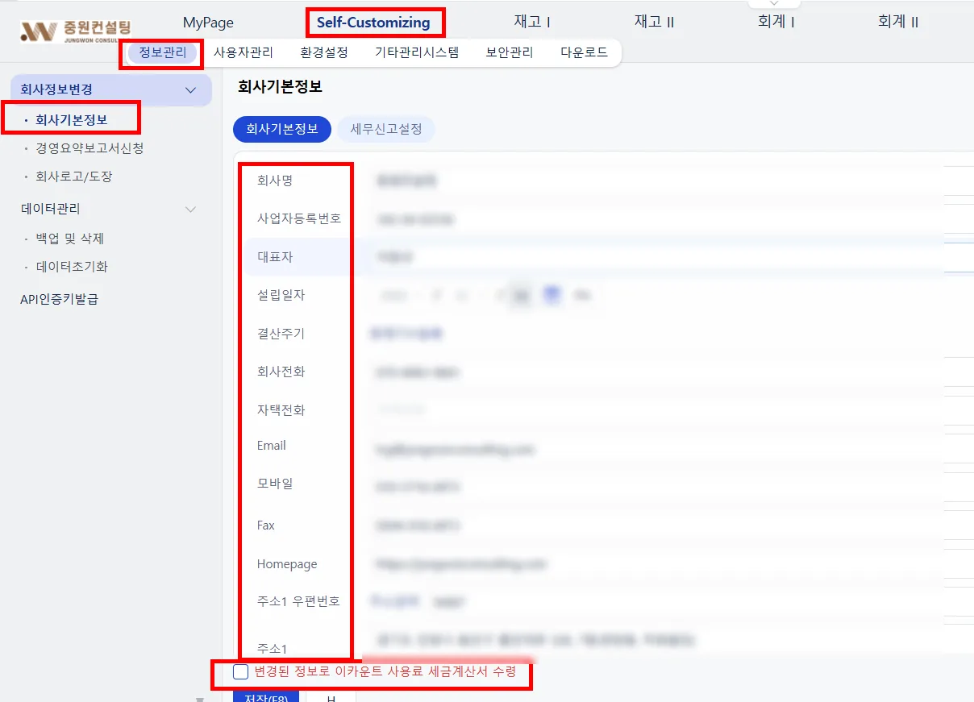The height and width of the screenshot is (702, 974).
Task: Select 백업 및 삭제 in the sidebar
Action: point(70,239)
